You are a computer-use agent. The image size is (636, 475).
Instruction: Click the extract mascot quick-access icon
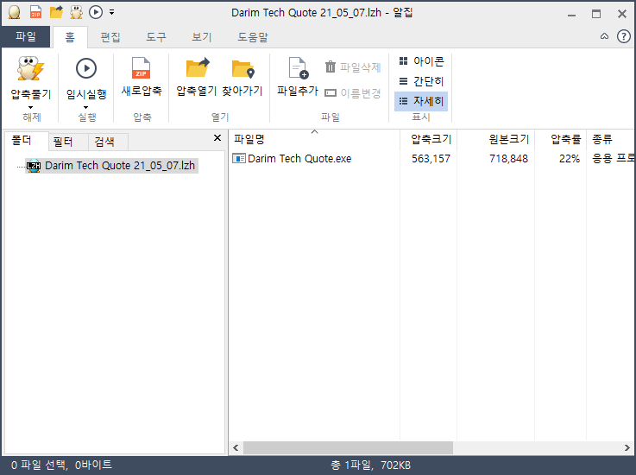[76, 13]
